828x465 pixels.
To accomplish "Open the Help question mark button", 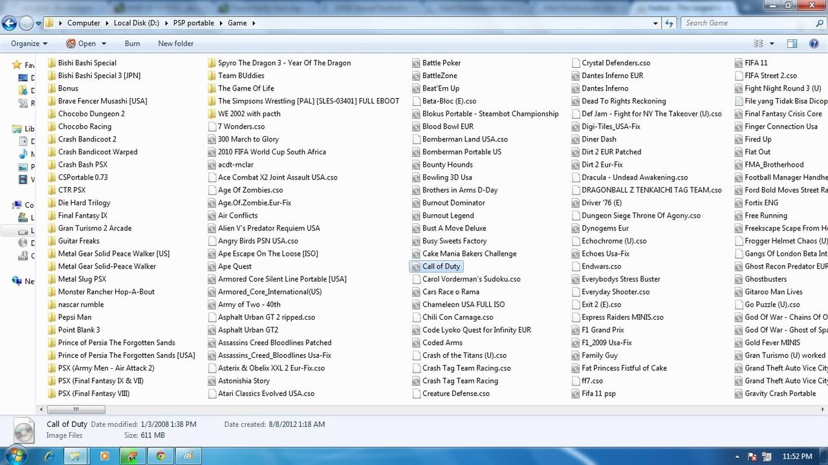I will (814, 44).
